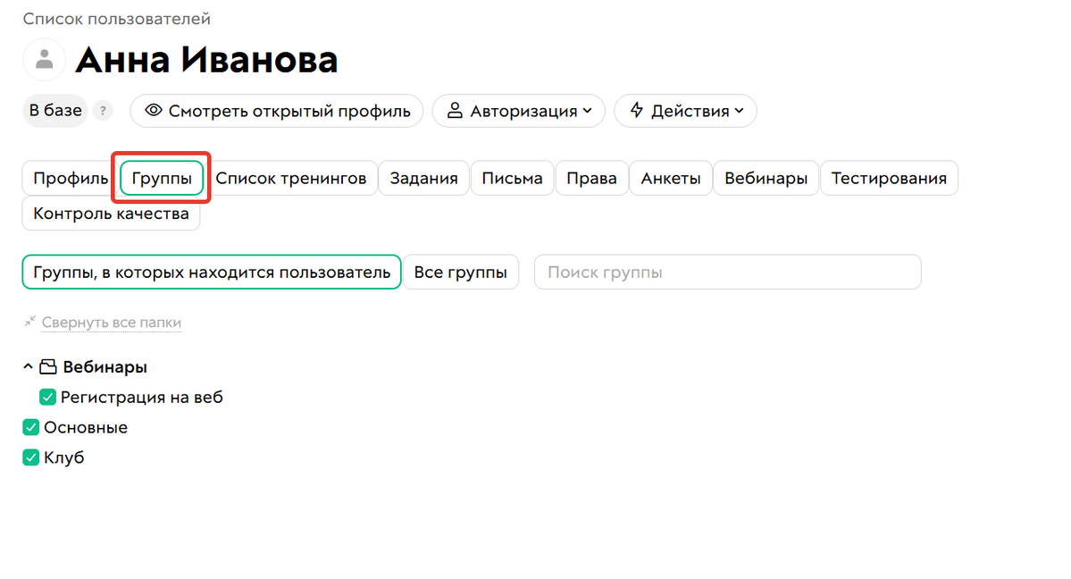The height and width of the screenshot is (579, 1071).
Task: Uncheck the Основные group checkbox
Action: tap(30, 427)
